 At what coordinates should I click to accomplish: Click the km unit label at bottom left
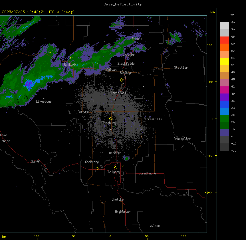click(4, 237)
